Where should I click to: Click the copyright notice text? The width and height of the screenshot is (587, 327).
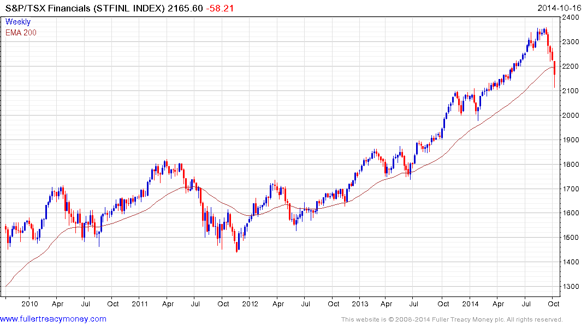pos(452,319)
